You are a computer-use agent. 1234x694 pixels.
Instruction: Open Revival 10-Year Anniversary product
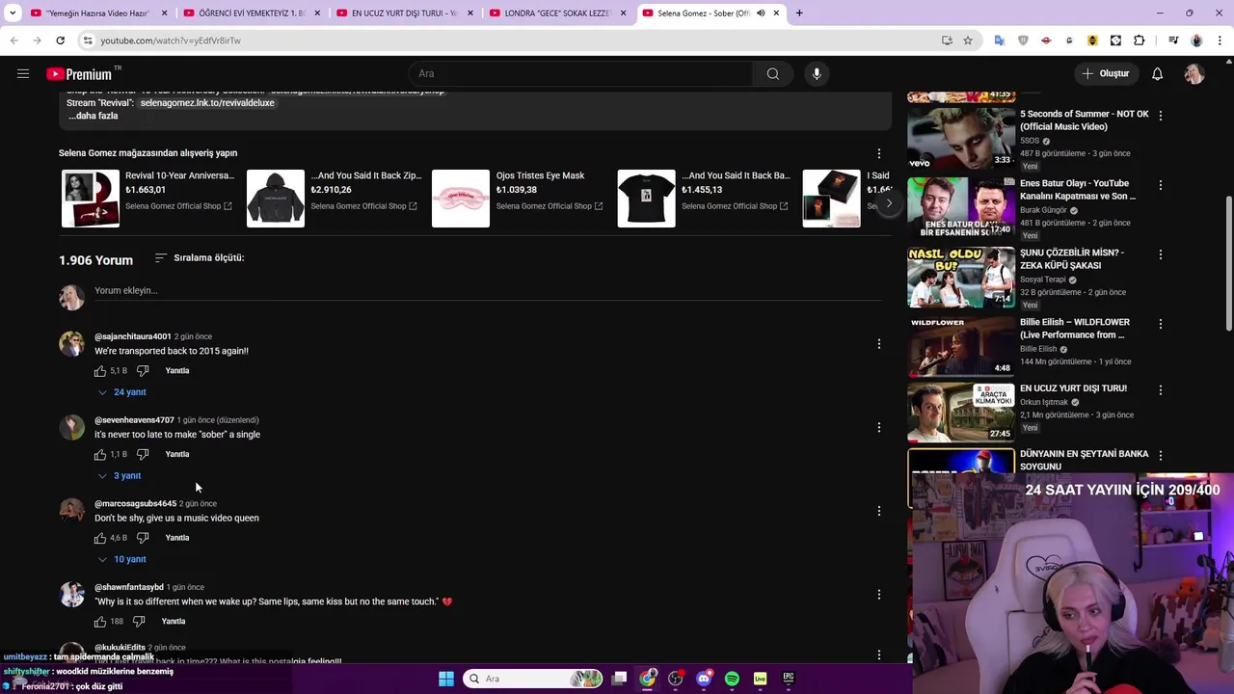148,199
